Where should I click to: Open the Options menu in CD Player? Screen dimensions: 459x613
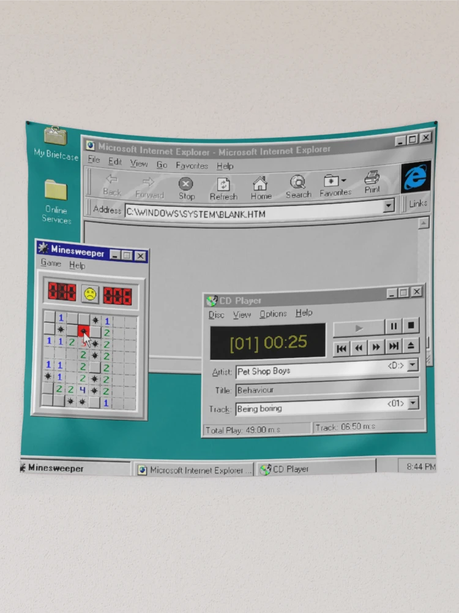pyautogui.click(x=273, y=314)
